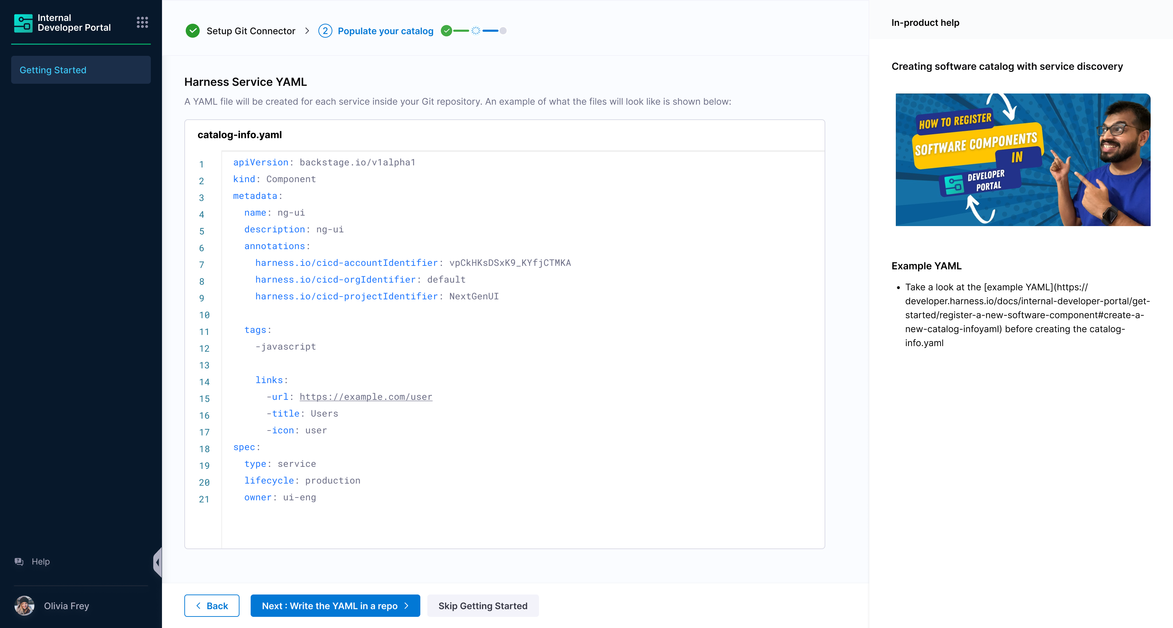Image resolution: width=1173 pixels, height=628 pixels.
Task: Go to the Setup Git Connector step
Action: [x=250, y=31]
